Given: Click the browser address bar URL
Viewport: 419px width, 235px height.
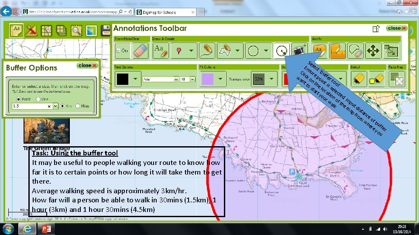Looking at the screenshot, I should point(73,12).
